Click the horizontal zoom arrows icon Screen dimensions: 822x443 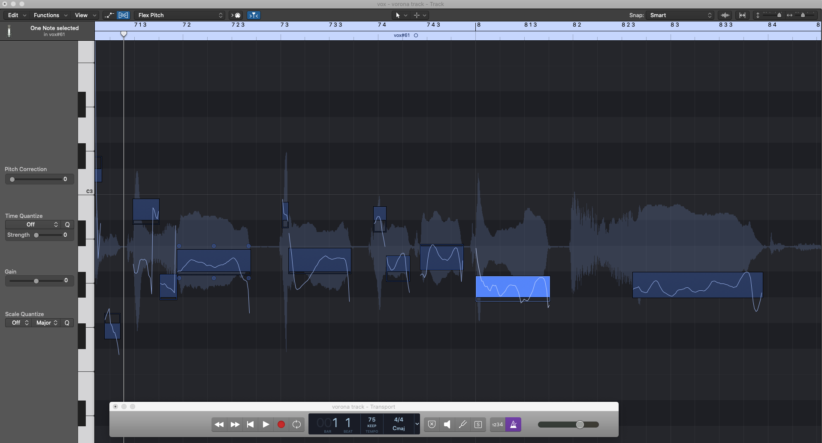[789, 15]
